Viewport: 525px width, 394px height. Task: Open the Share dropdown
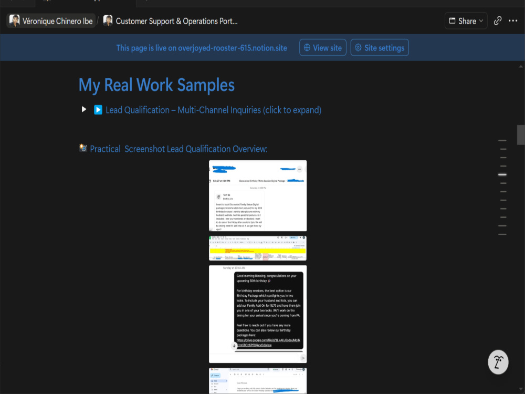point(466,21)
